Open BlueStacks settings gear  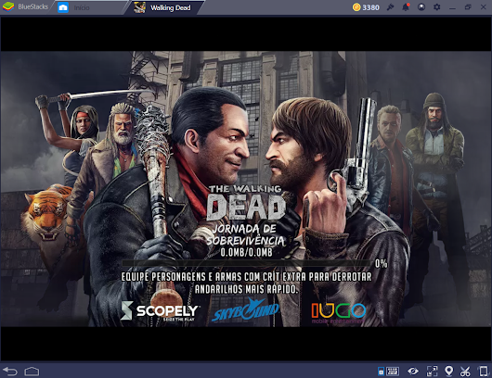coord(436,6)
